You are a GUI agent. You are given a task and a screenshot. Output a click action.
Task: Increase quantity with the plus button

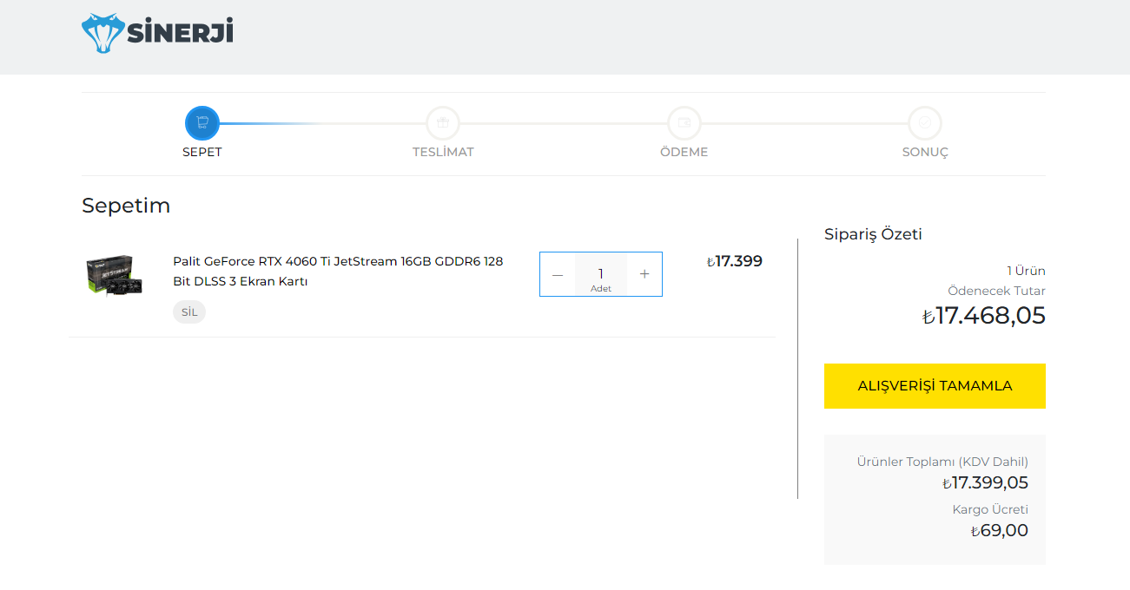click(644, 274)
